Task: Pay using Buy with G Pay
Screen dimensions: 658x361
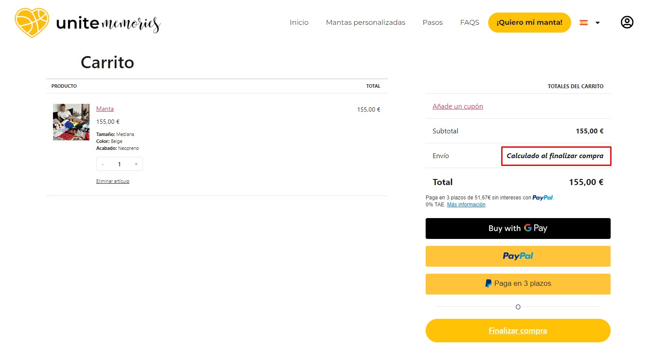Action: pyautogui.click(x=518, y=229)
